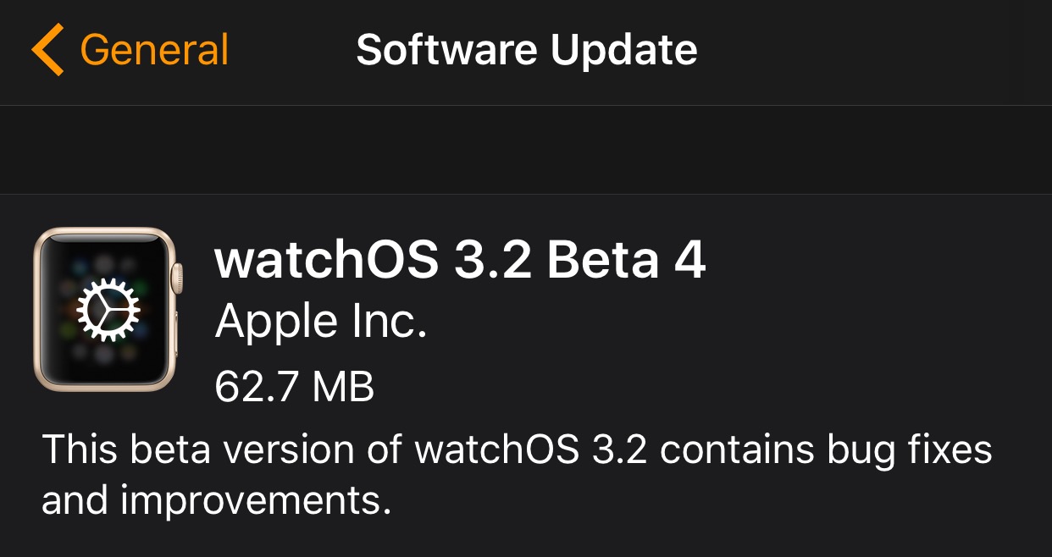Tap the 62.7 MB download size
This screenshot has height=557, width=1052.
pyautogui.click(x=294, y=387)
